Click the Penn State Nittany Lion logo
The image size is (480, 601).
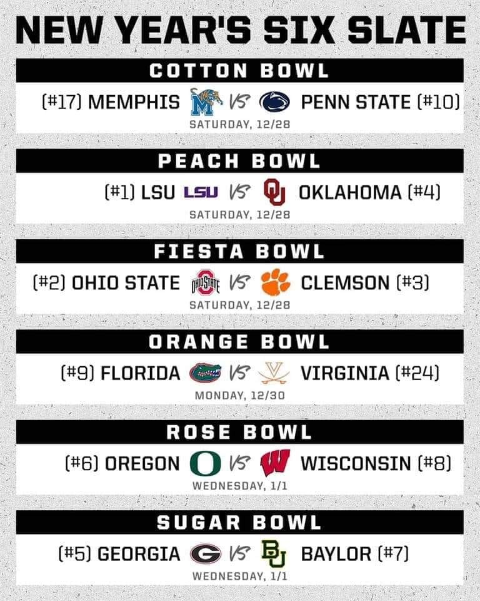pos(274,102)
